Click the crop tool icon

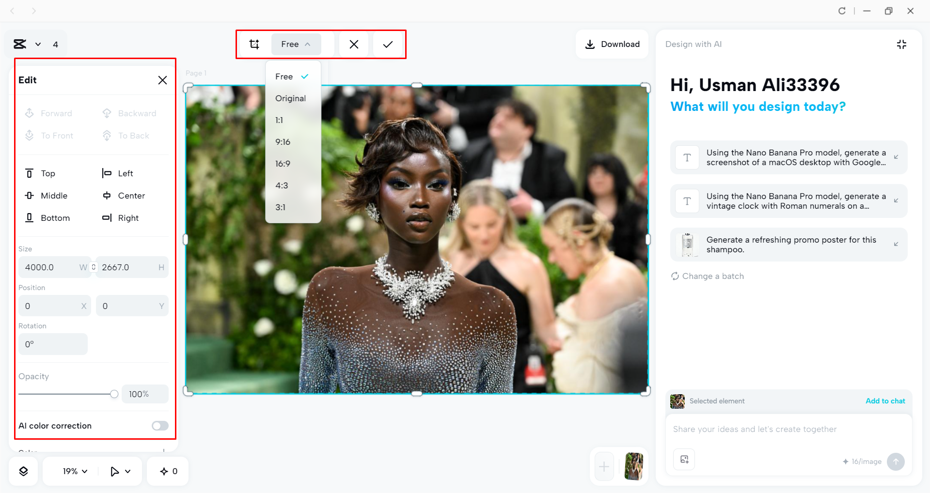point(254,45)
